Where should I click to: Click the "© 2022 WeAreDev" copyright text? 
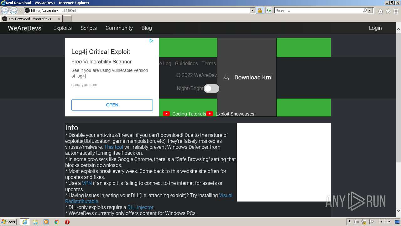click(x=197, y=75)
